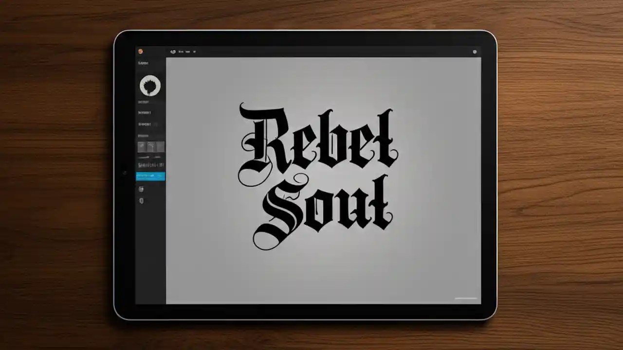
Task: Expand the section label above the brush thumbnails
Action: [x=143, y=135]
